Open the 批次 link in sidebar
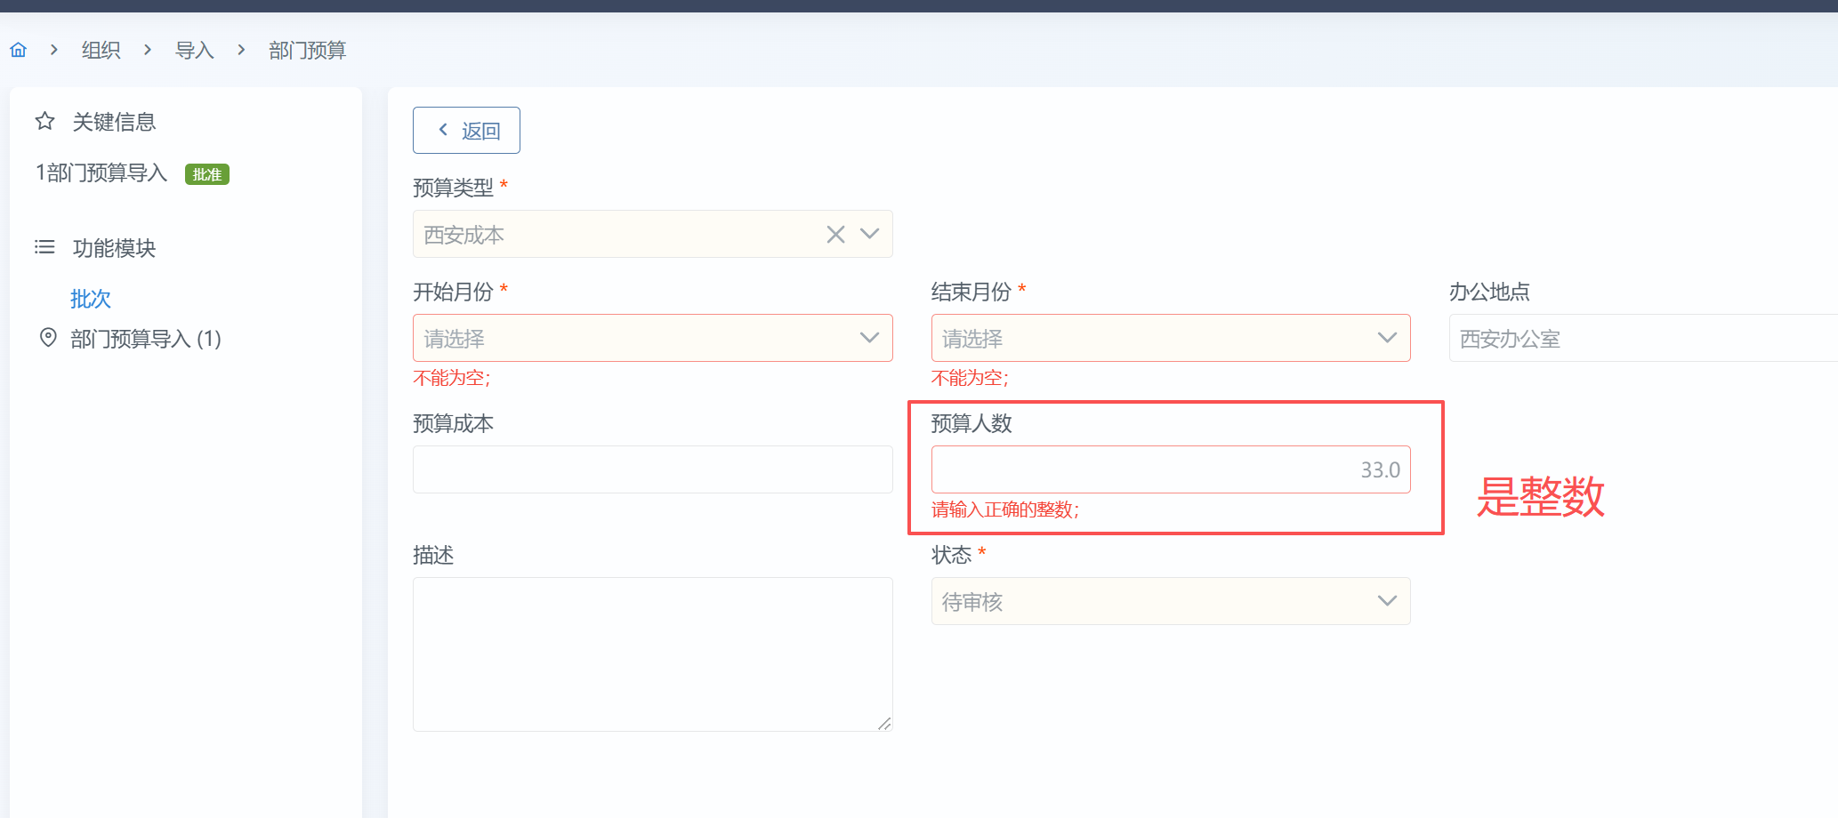Screen dimensions: 1838x818 point(91,299)
